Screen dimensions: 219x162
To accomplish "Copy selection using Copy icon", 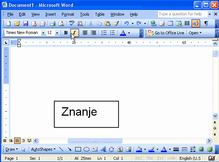I will point(99,23).
